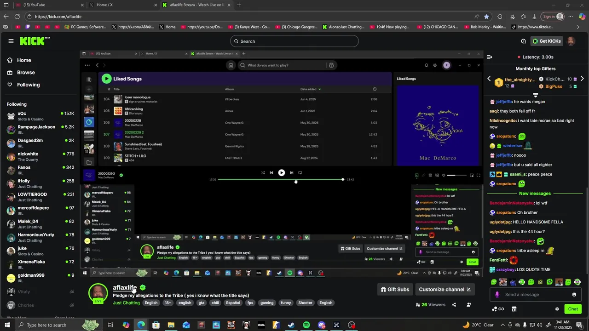Click Spotify previous track button in stream
This screenshot has width=589, height=331.
point(271,173)
